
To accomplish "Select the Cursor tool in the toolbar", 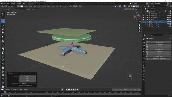I will [3, 17].
